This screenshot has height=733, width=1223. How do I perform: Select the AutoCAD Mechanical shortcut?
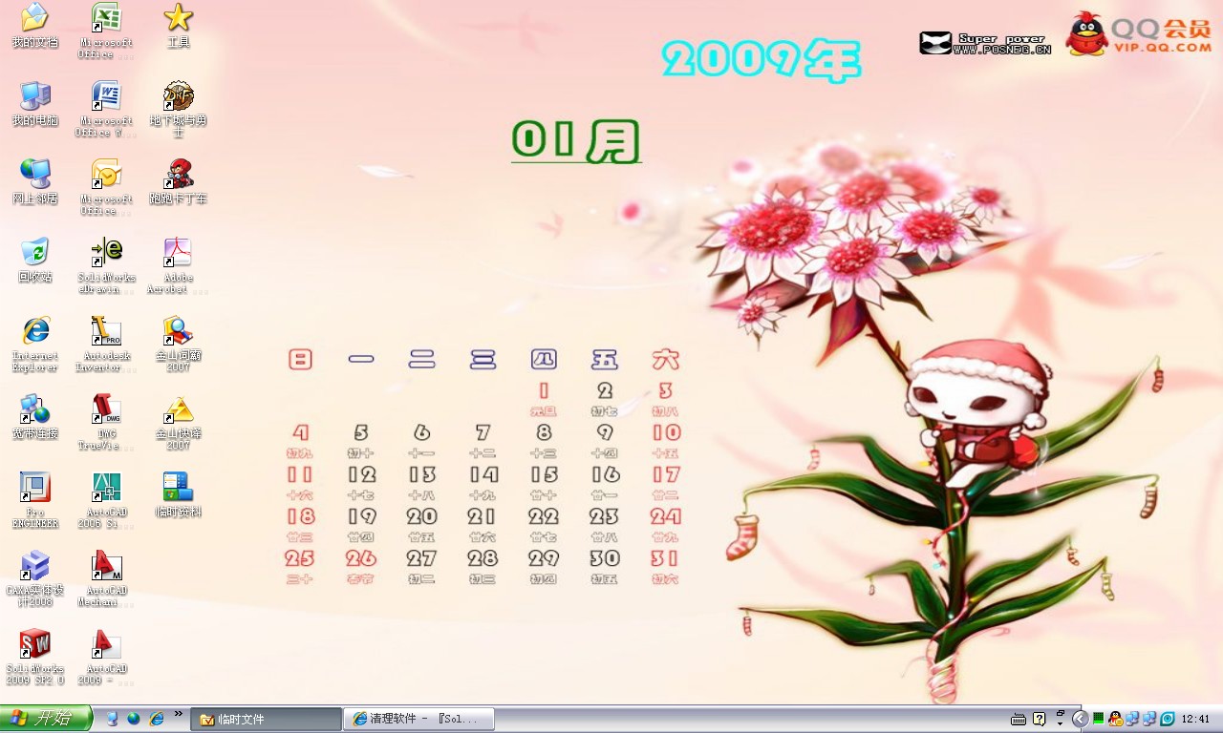[106, 579]
